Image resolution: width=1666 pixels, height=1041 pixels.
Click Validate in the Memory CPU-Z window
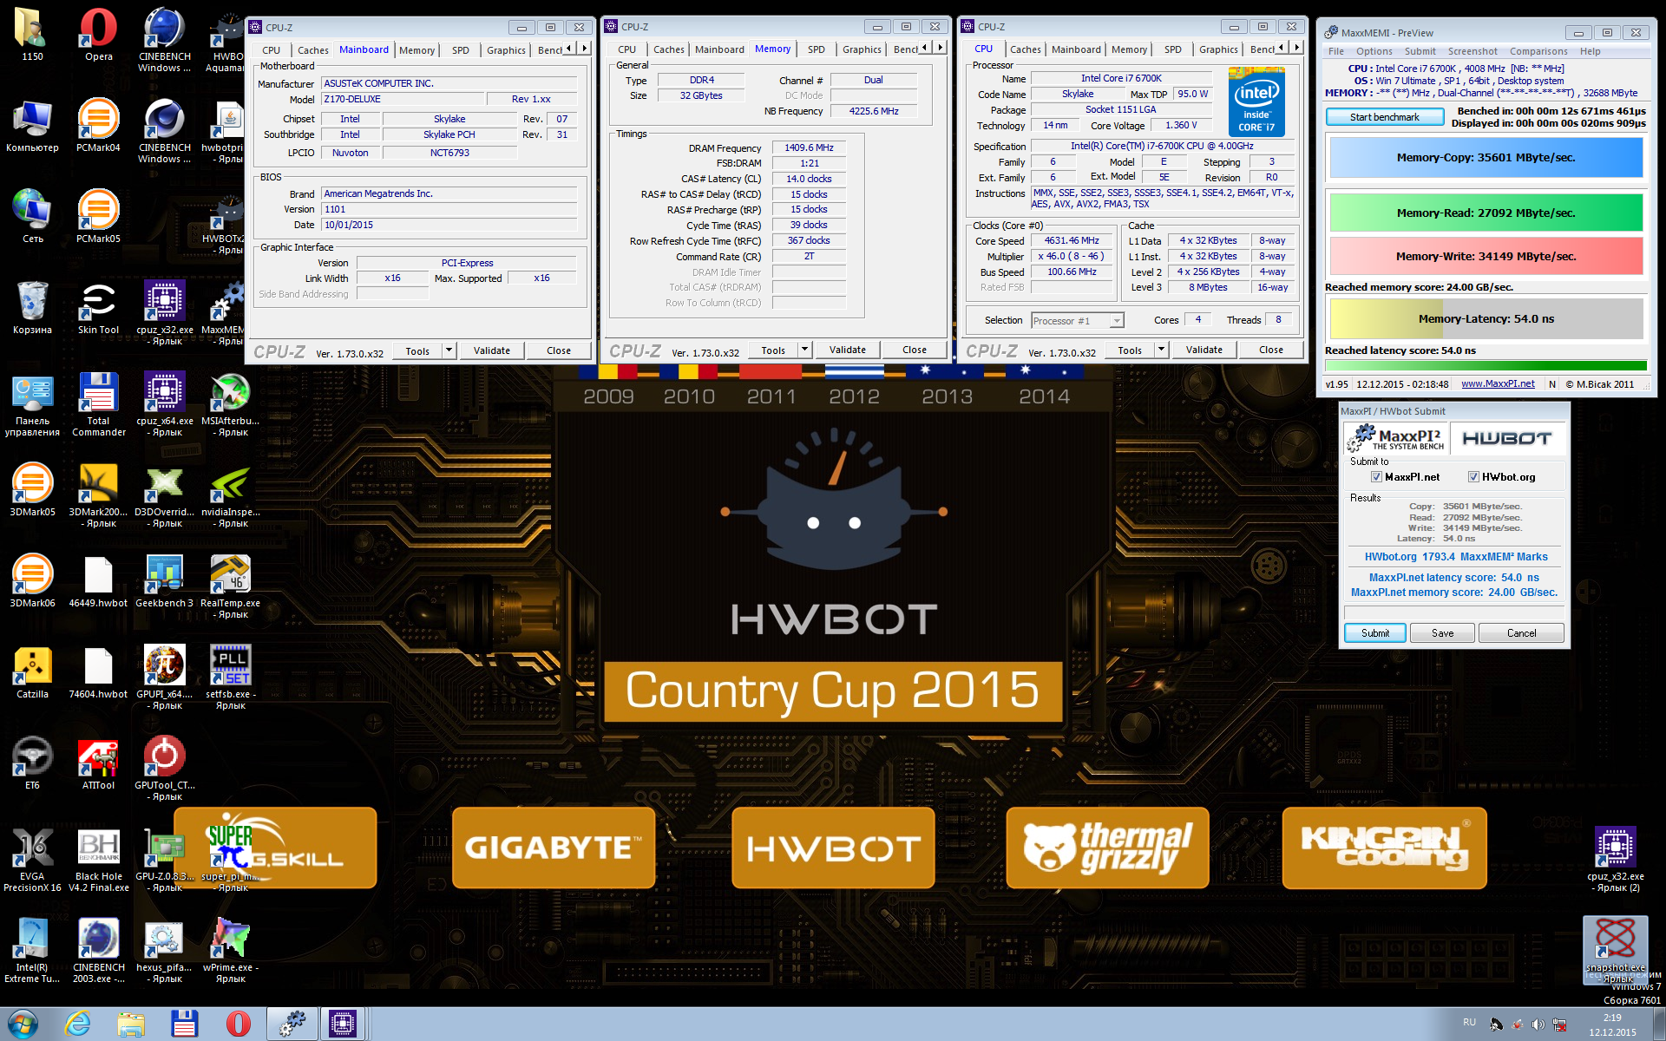click(x=847, y=350)
